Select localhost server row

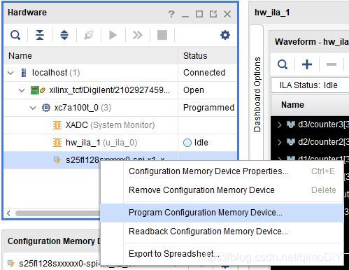click(x=120, y=73)
